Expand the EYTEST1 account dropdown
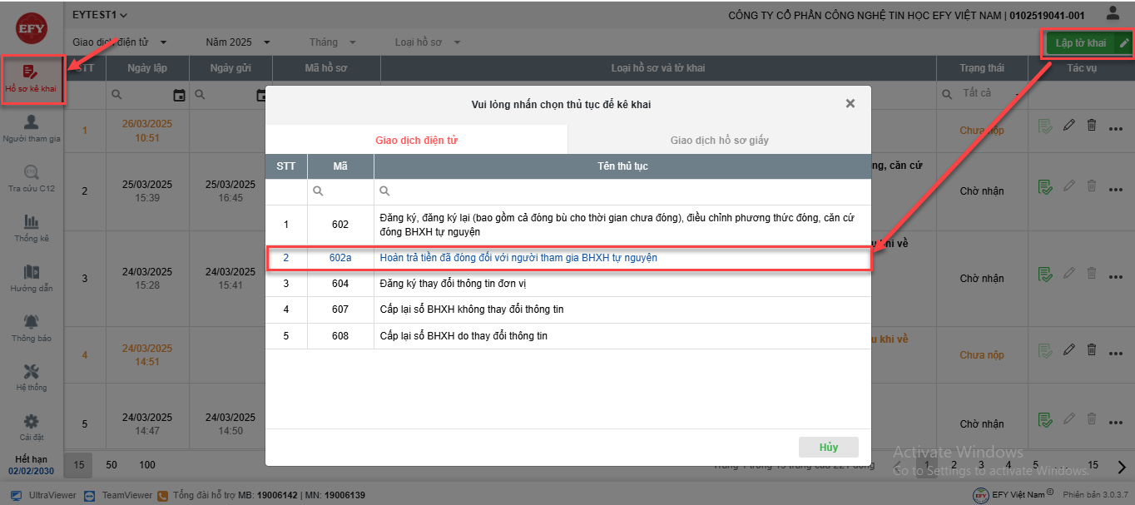Viewport: 1135px width, 505px height. point(100,15)
